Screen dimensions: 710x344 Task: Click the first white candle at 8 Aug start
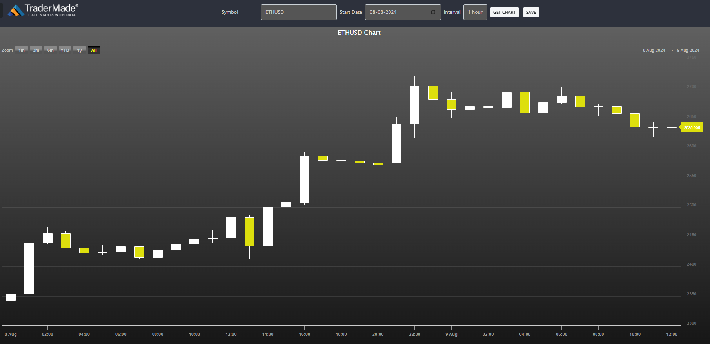[x=11, y=297]
